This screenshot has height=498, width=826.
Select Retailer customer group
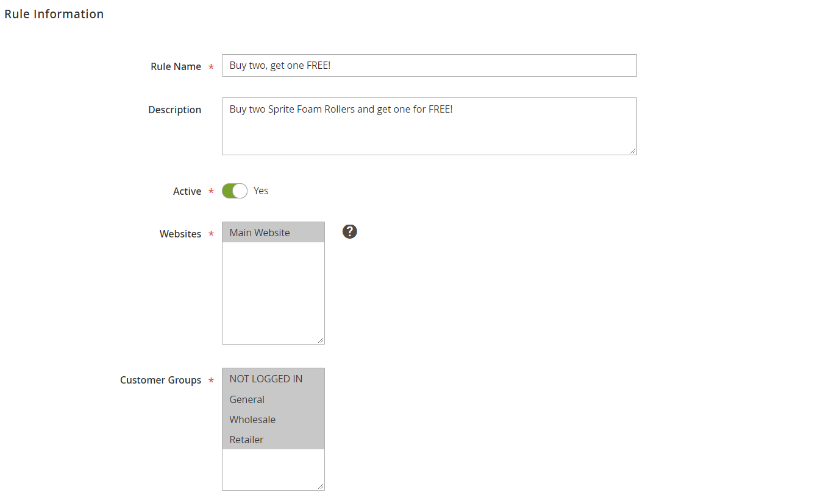(273, 440)
